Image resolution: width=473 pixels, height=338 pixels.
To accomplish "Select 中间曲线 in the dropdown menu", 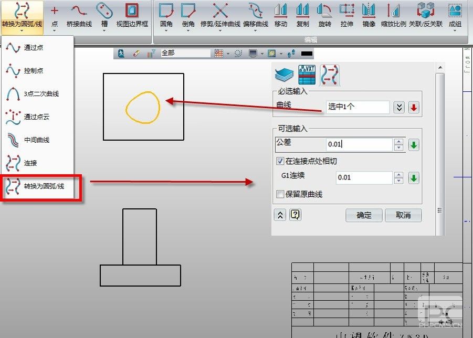I will 36,140.
